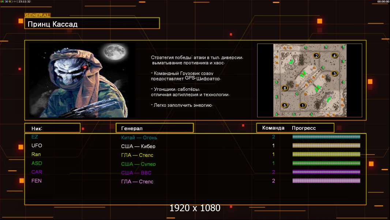Select start position 2 on the minimap
The image size is (390, 220).
tap(316, 56)
